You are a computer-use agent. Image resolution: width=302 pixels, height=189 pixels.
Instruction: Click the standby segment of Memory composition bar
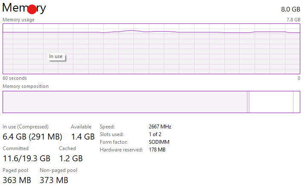[271, 102]
